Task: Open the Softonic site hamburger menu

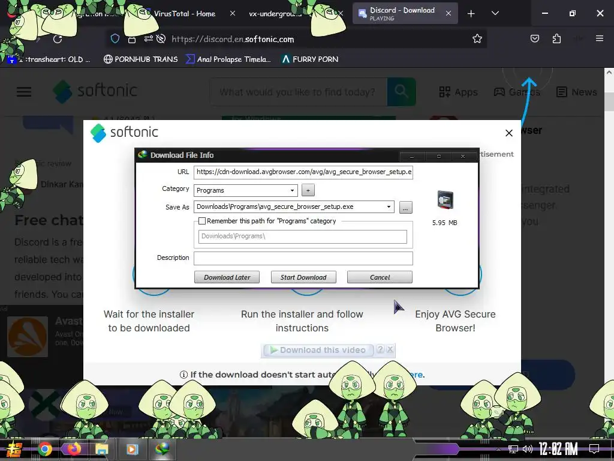Action: click(24, 92)
